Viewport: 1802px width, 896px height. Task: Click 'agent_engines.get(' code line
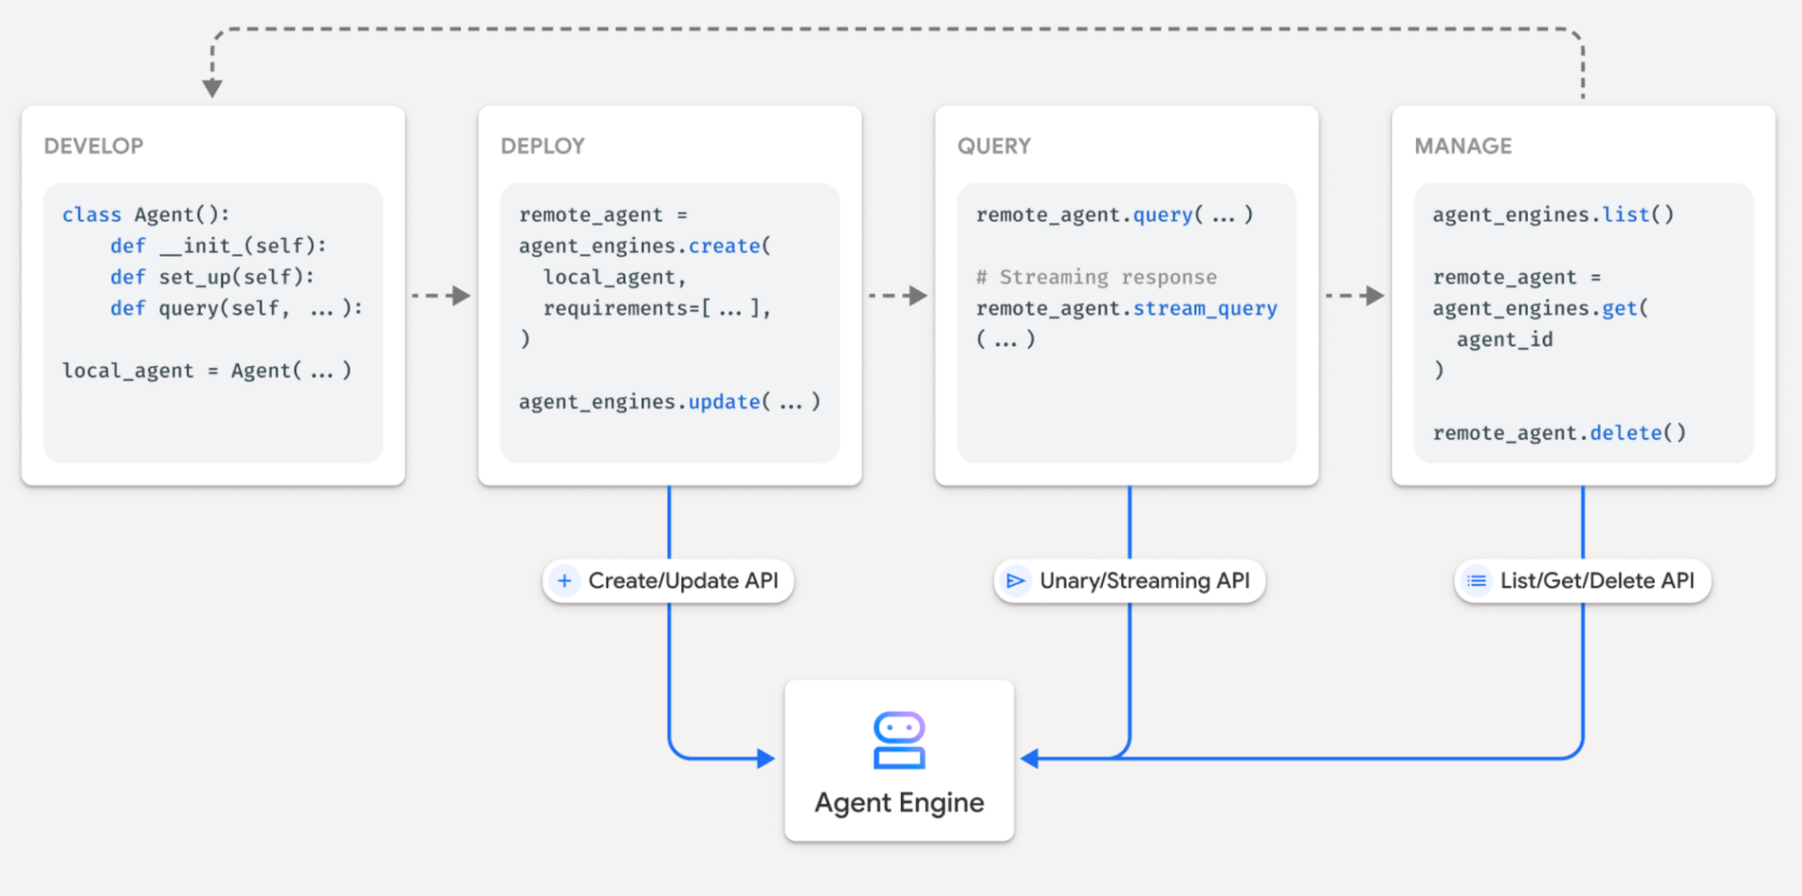coord(1541,308)
